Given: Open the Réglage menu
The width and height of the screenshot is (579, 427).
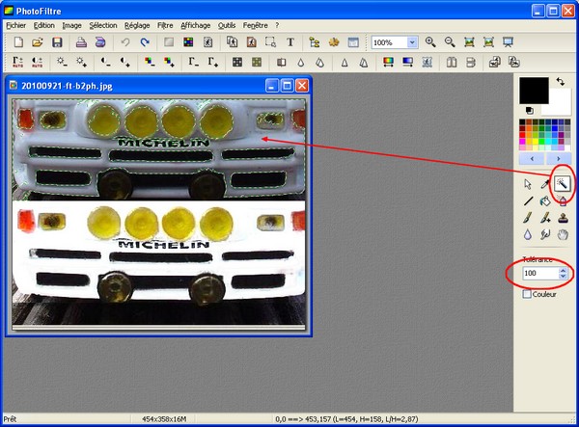Looking at the screenshot, I should (x=137, y=25).
